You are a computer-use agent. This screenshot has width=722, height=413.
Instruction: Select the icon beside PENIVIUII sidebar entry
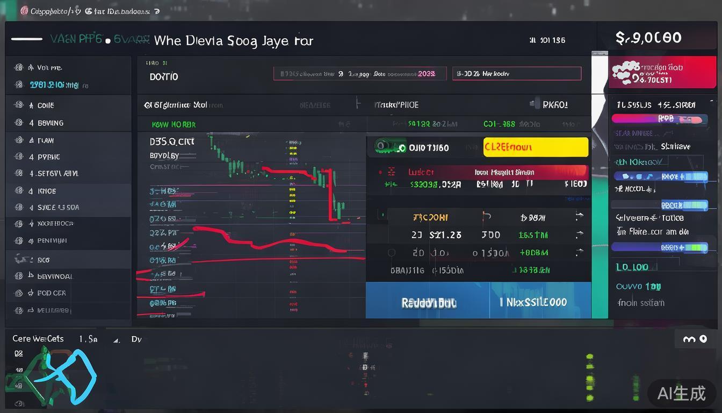click(19, 240)
